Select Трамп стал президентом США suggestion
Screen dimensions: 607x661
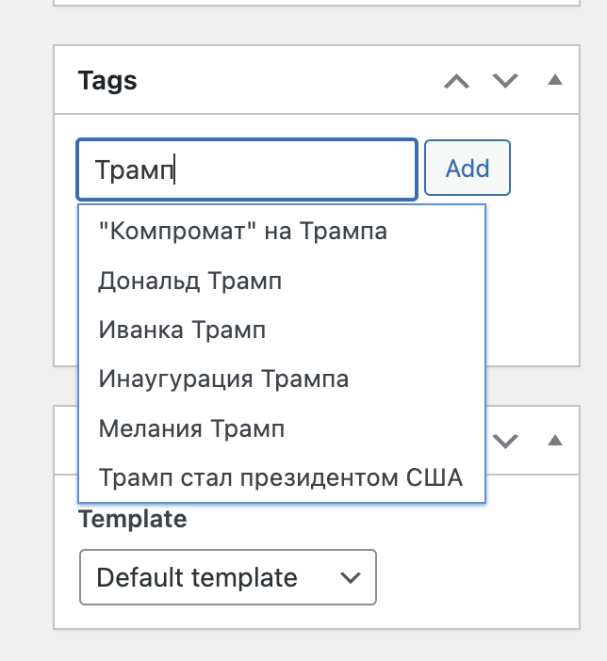click(x=282, y=477)
